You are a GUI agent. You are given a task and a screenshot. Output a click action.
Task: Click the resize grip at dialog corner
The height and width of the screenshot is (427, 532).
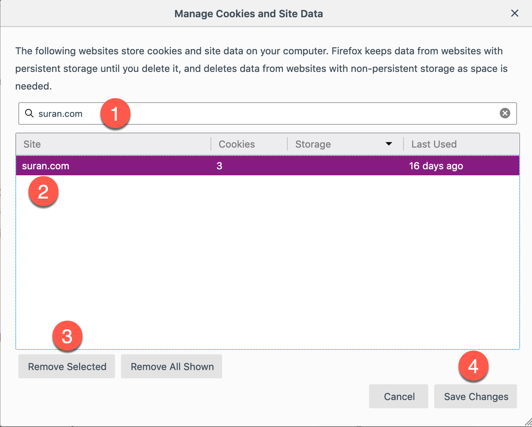[x=528, y=422]
